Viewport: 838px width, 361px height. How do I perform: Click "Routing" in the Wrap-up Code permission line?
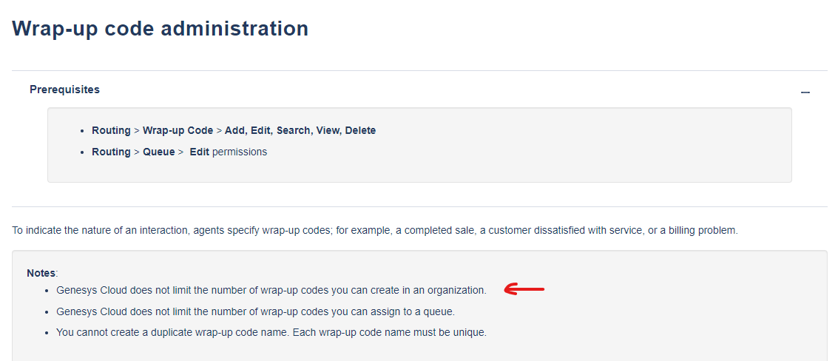pos(111,130)
